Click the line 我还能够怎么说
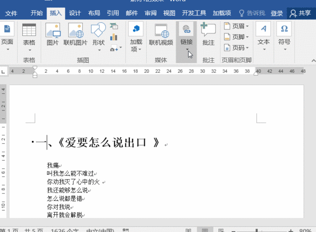 click(67, 190)
